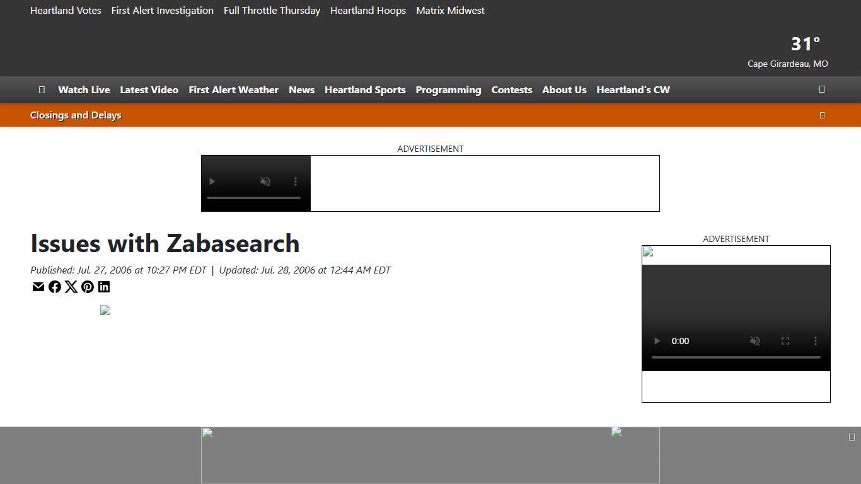The width and height of the screenshot is (861, 484).
Task: Open the icon at the right of Closings bar
Action: 822,115
